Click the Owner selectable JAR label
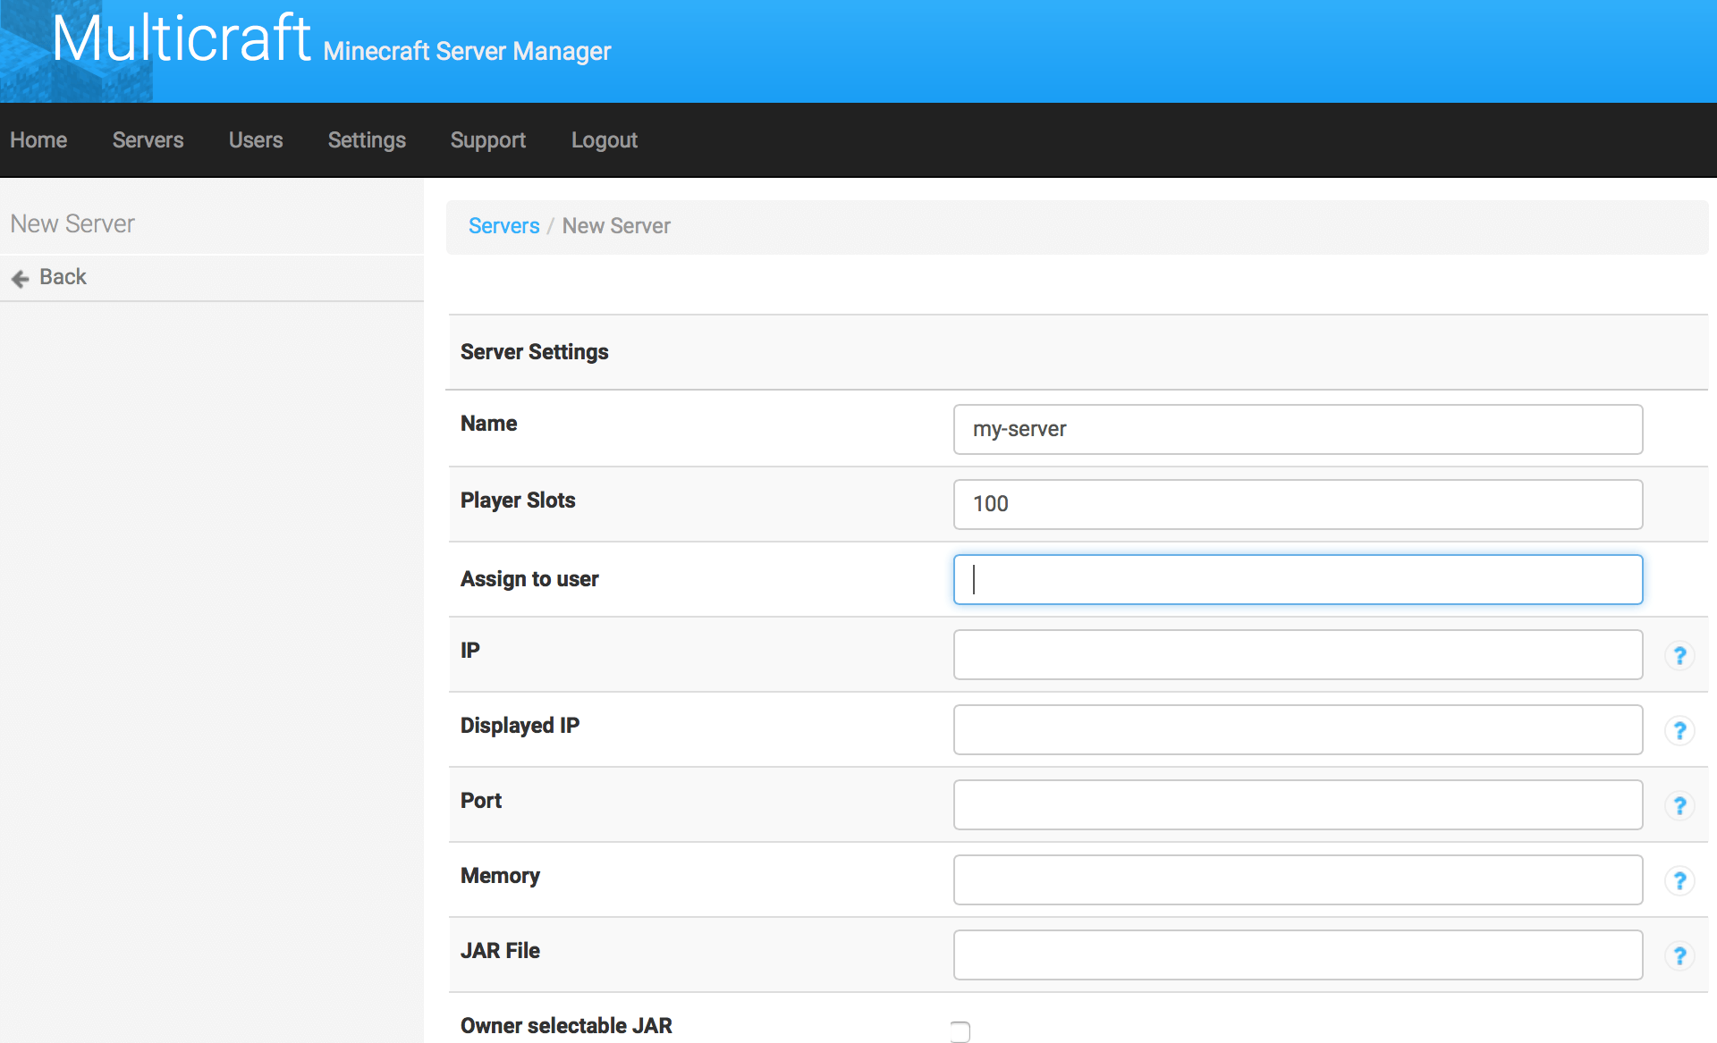 566,1026
